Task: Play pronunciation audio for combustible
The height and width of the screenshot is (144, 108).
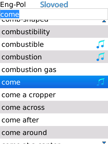Action: (100, 44)
